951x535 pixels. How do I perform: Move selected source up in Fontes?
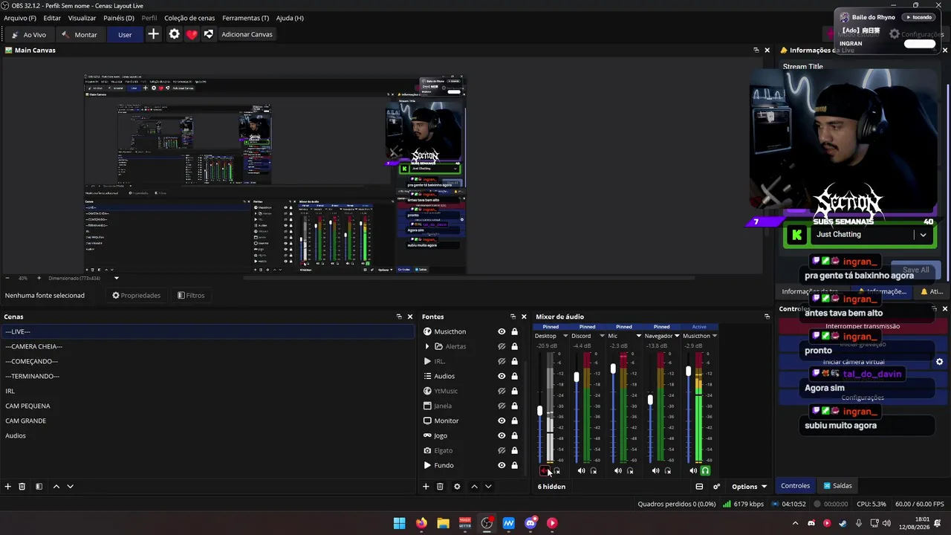[x=474, y=487]
